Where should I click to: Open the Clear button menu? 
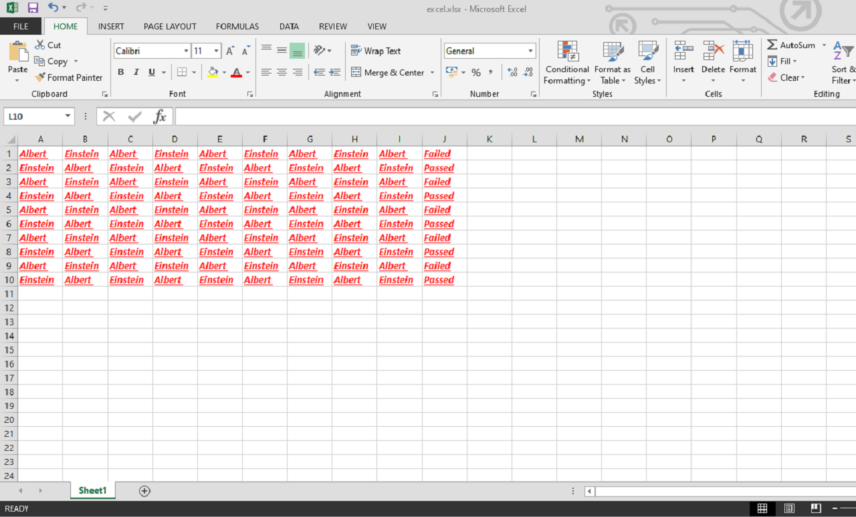785,77
